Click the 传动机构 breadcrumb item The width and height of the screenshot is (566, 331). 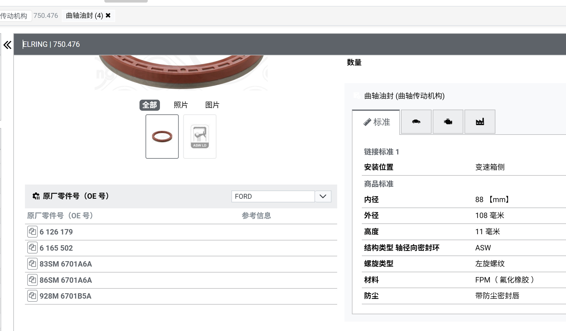[14, 16]
